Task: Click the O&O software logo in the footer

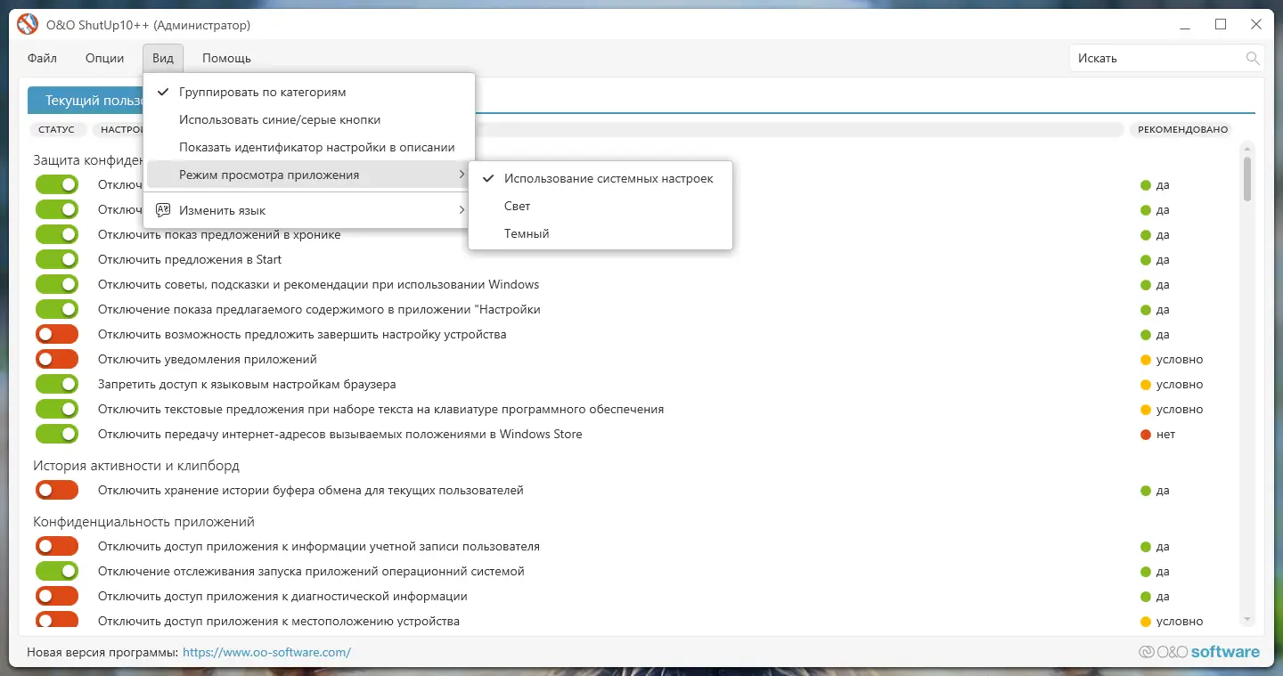Action: pyautogui.click(x=1199, y=652)
